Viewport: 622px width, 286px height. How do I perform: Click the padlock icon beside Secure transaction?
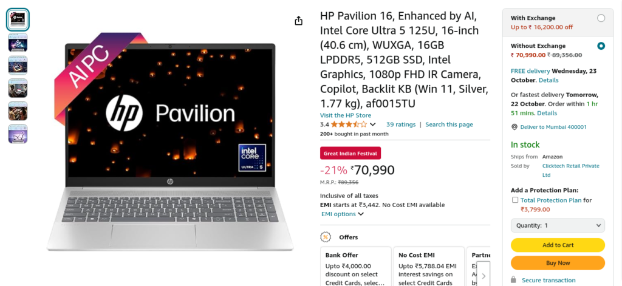tap(513, 280)
